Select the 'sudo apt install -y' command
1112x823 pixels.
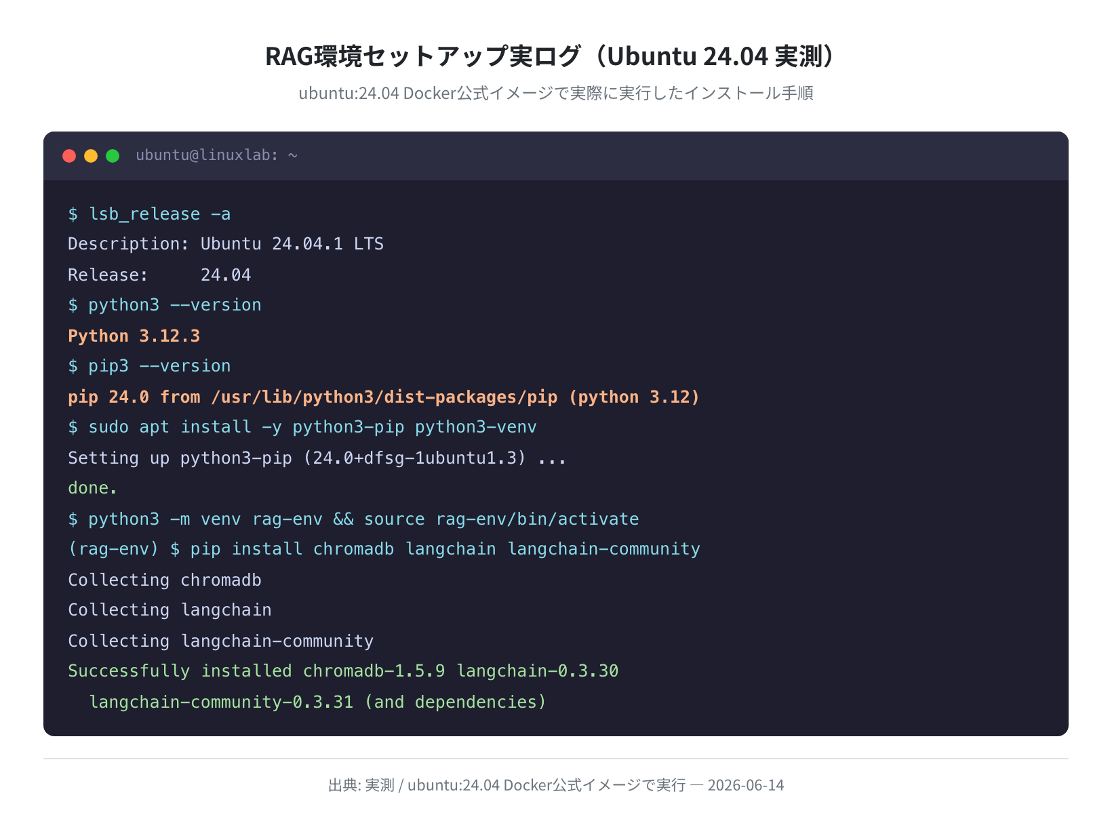[x=302, y=427]
